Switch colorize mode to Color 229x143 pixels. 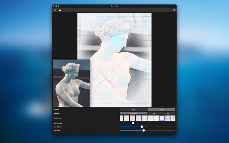(x=161, y=110)
